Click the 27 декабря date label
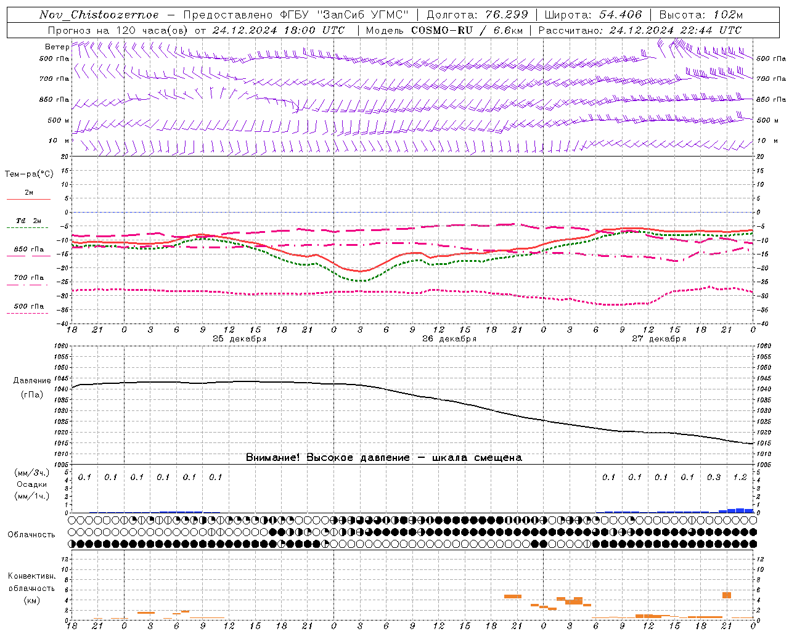The width and height of the screenshot is (789, 631). (659, 339)
